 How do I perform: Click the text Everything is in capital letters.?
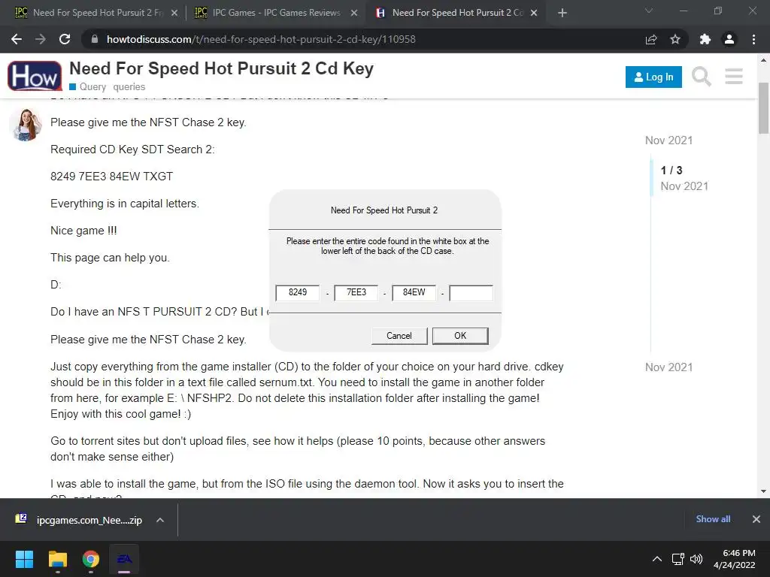[x=125, y=204]
